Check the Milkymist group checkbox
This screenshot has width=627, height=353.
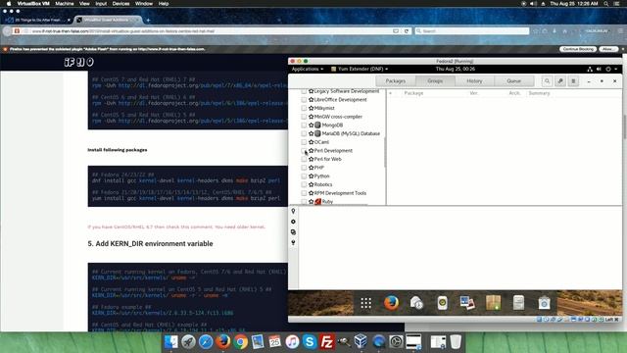tap(304, 108)
